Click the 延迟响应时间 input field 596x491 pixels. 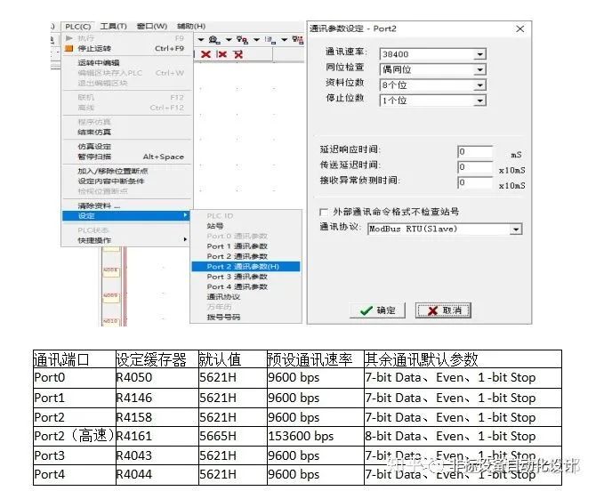click(x=475, y=151)
